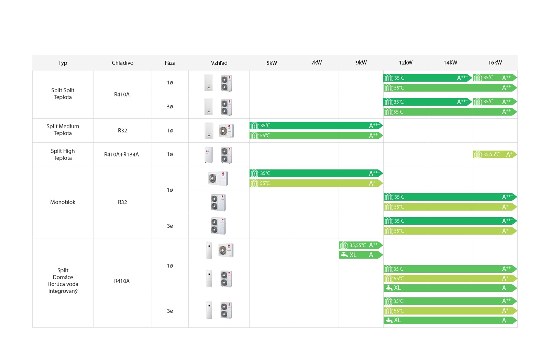Click the Monoblok type label
This screenshot has width=550, height=343.
point(63,202)
